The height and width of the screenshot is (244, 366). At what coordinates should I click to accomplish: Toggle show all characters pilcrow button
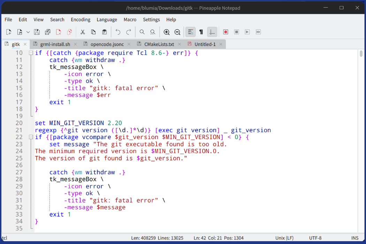[201, 32]
